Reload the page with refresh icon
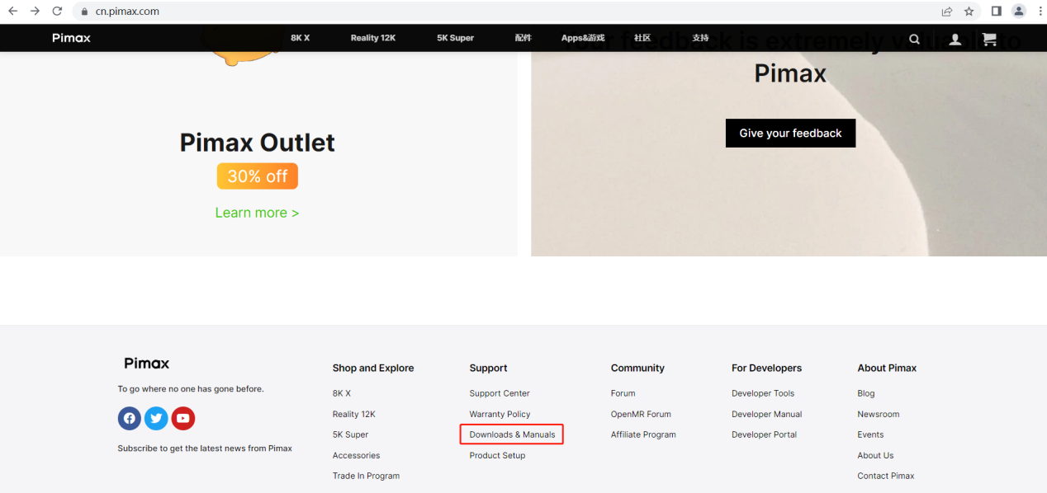The height and width of the screenshot is (493, 1047). [57, 12]
